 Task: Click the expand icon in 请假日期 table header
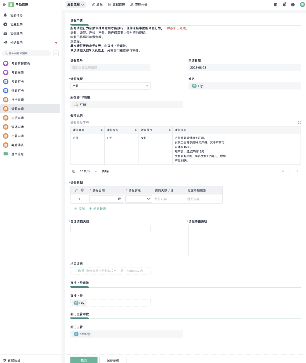click(76, 190)
